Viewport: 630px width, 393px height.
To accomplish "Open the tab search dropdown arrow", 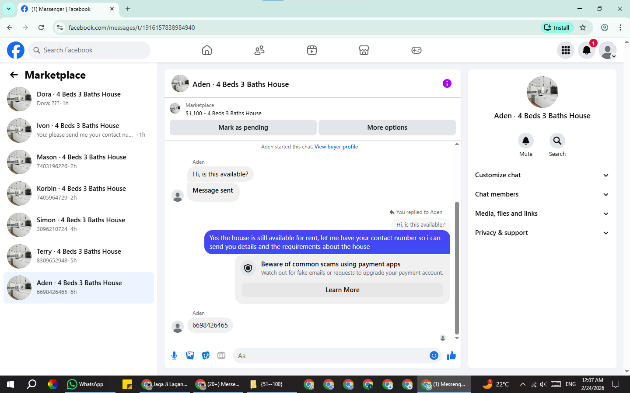I will [9, 9].
